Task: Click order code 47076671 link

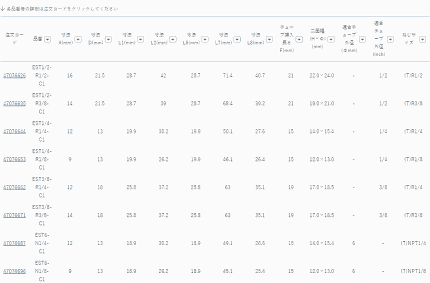Action: (14, 215)
